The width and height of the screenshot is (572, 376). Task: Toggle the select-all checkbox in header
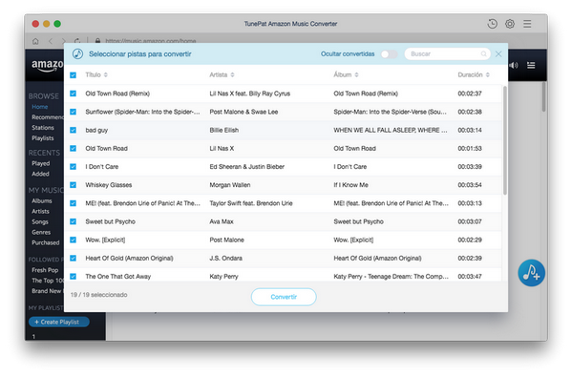73,75
